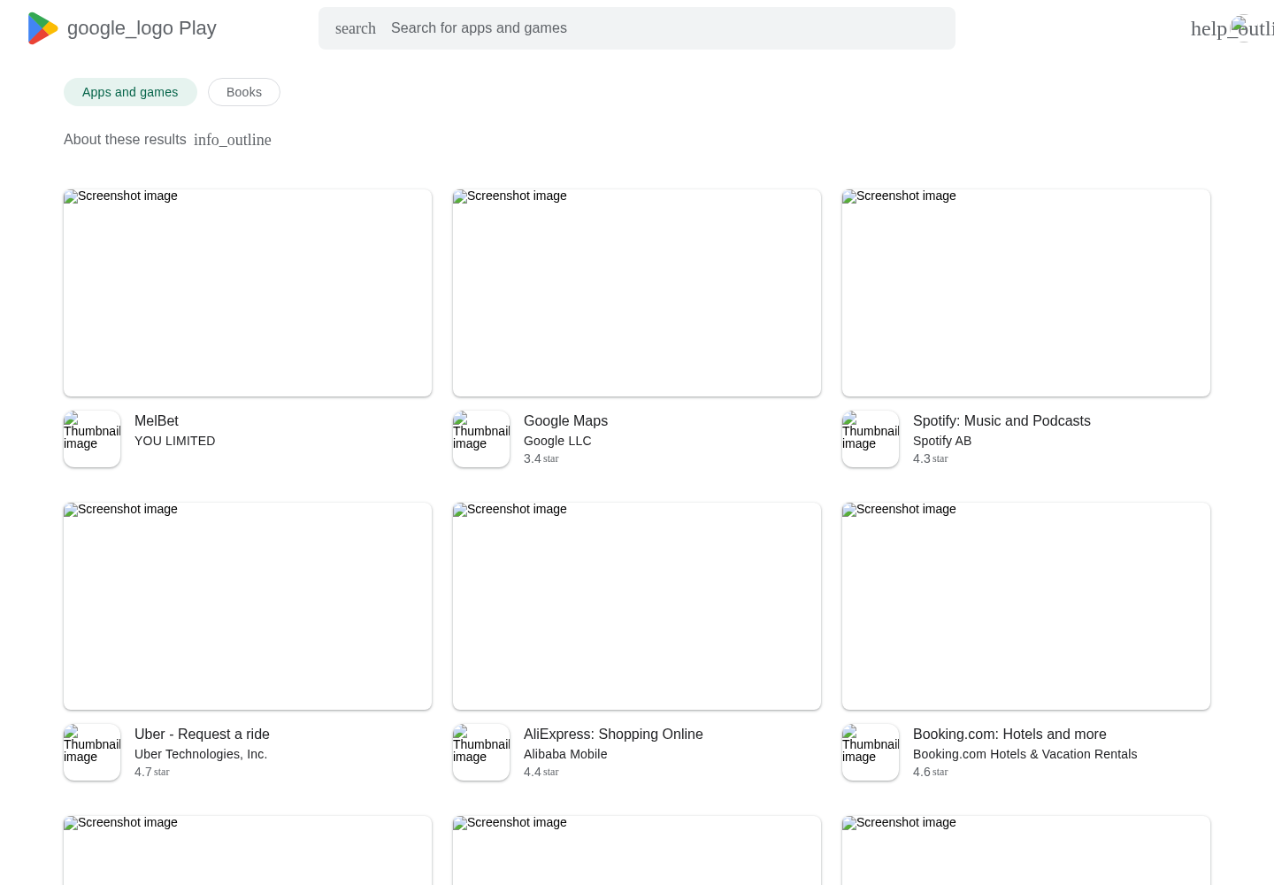The image size is (1274, 885).
Task: Click Booking.com Hotels & Vacation Rentals text
Action: [x=1025, y=754]
